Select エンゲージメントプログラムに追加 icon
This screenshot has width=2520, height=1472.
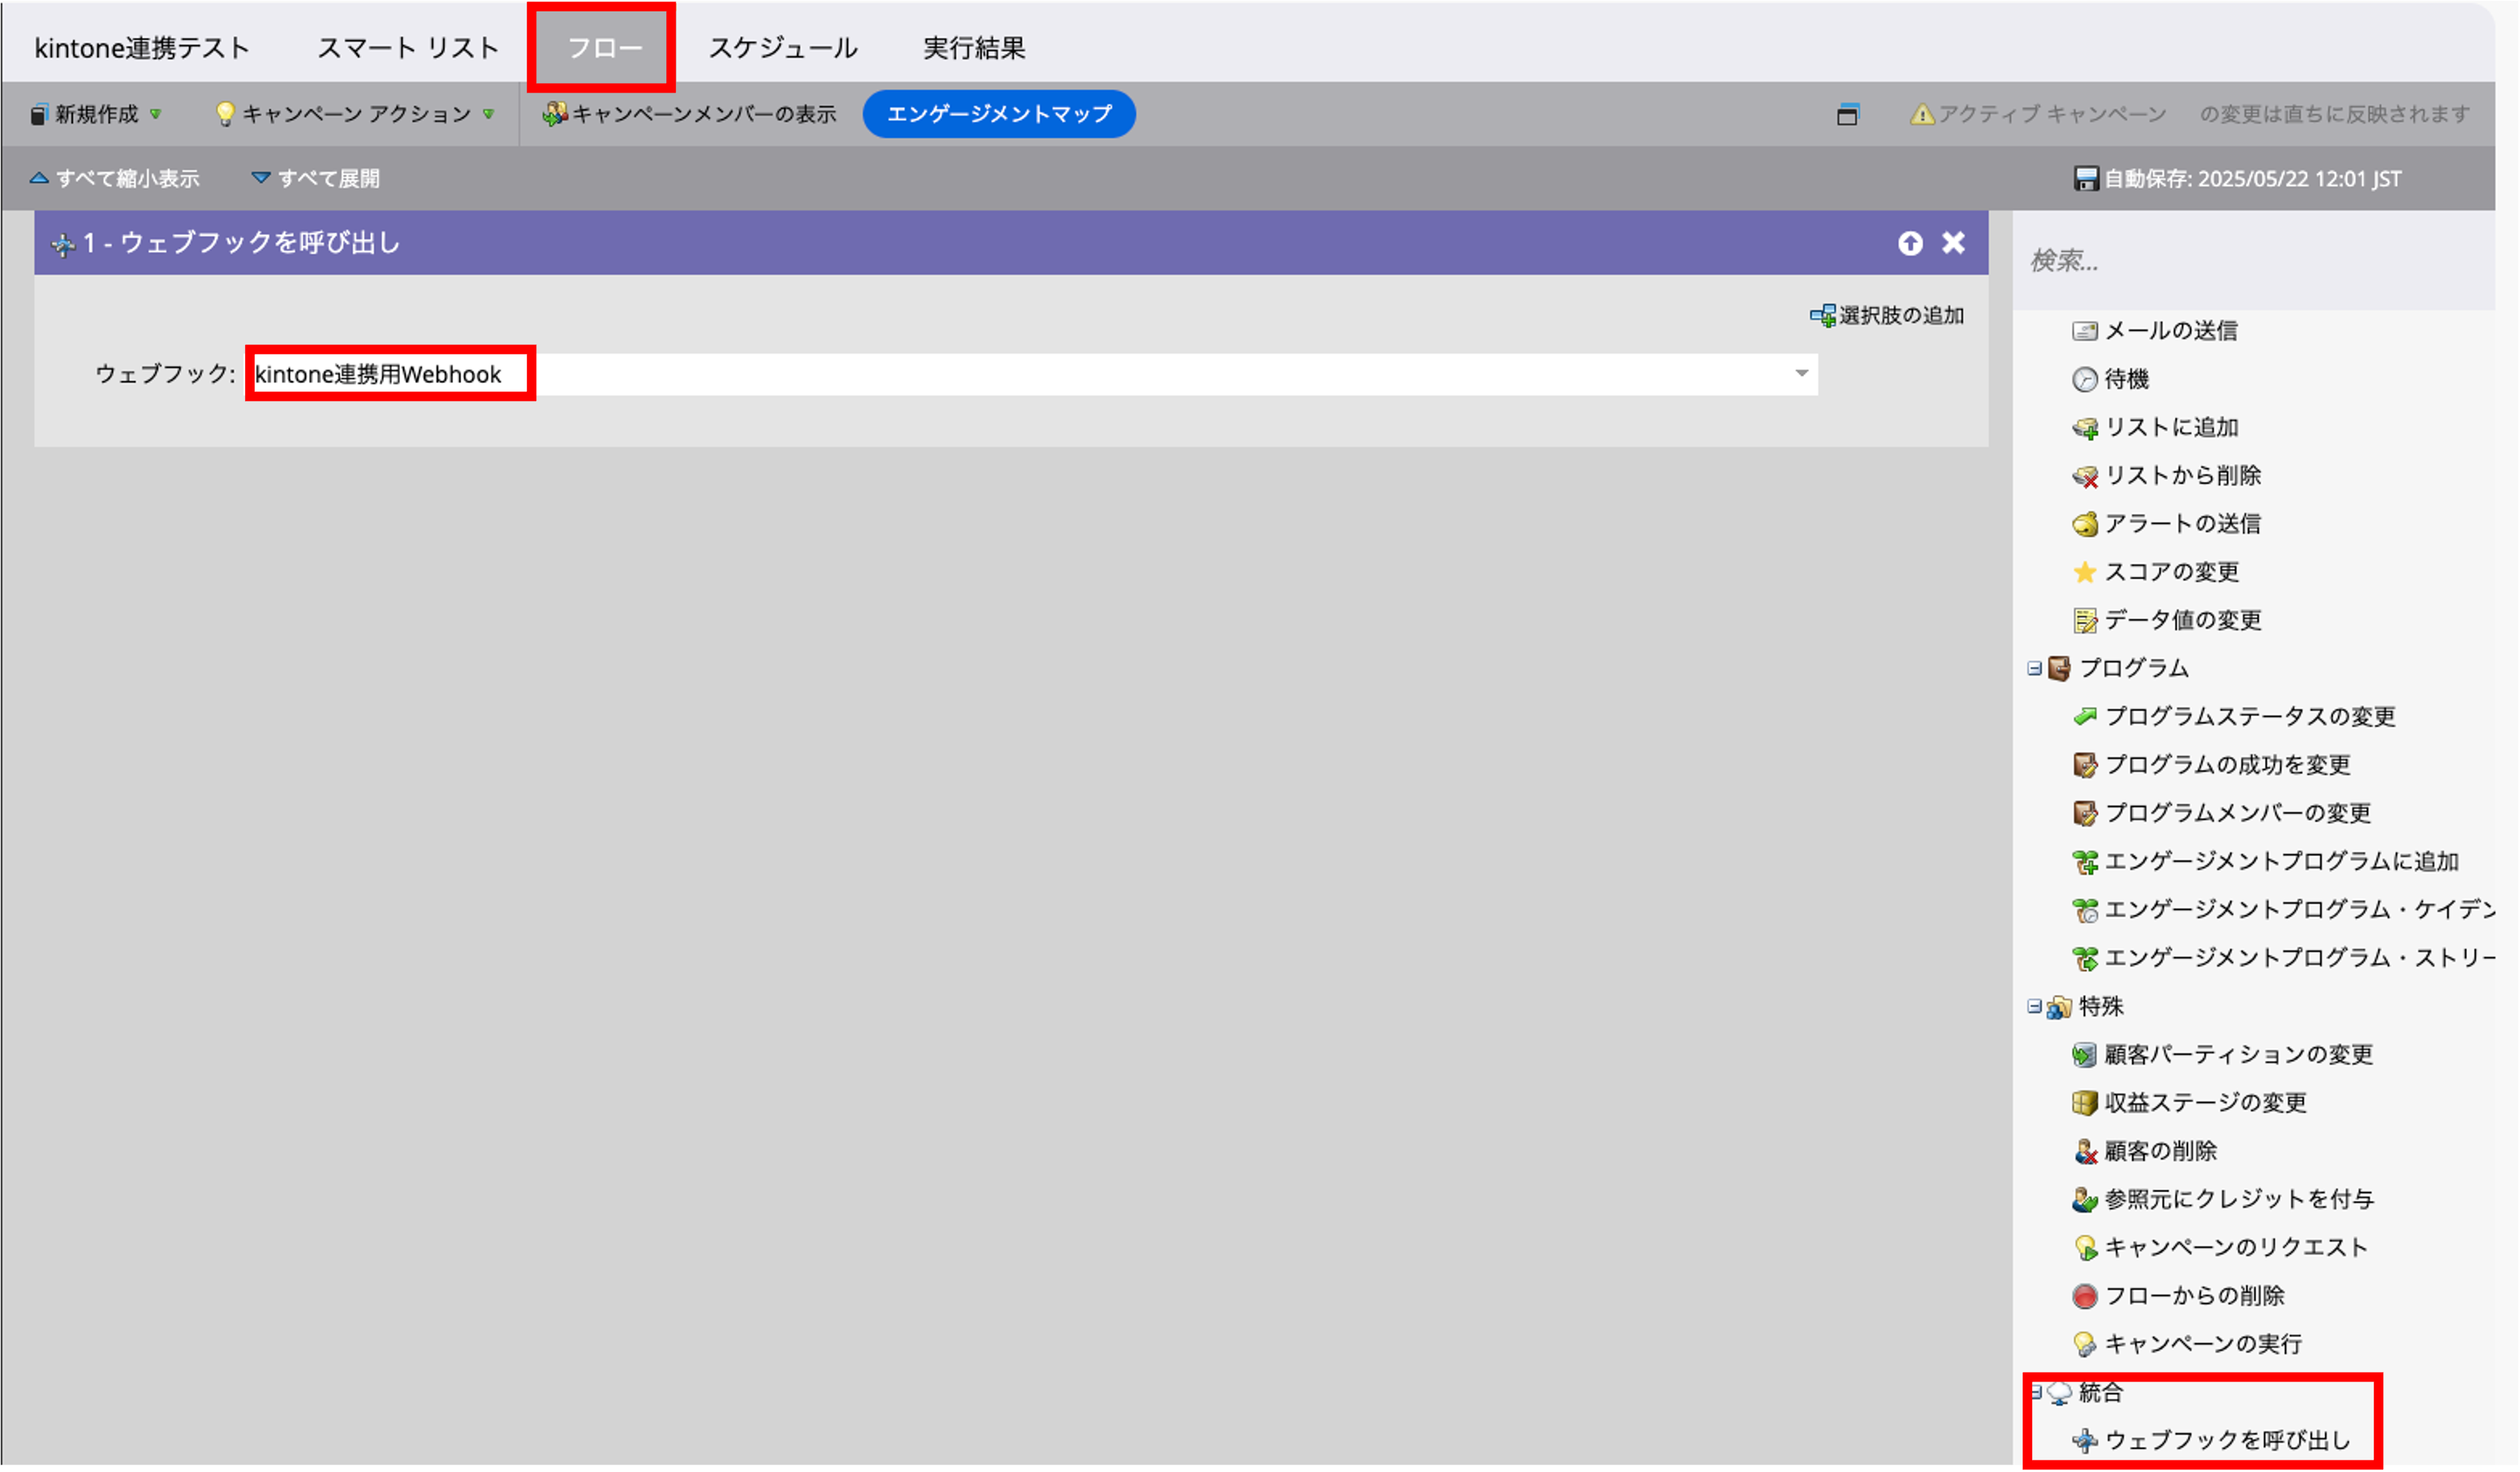point(2084,861)
